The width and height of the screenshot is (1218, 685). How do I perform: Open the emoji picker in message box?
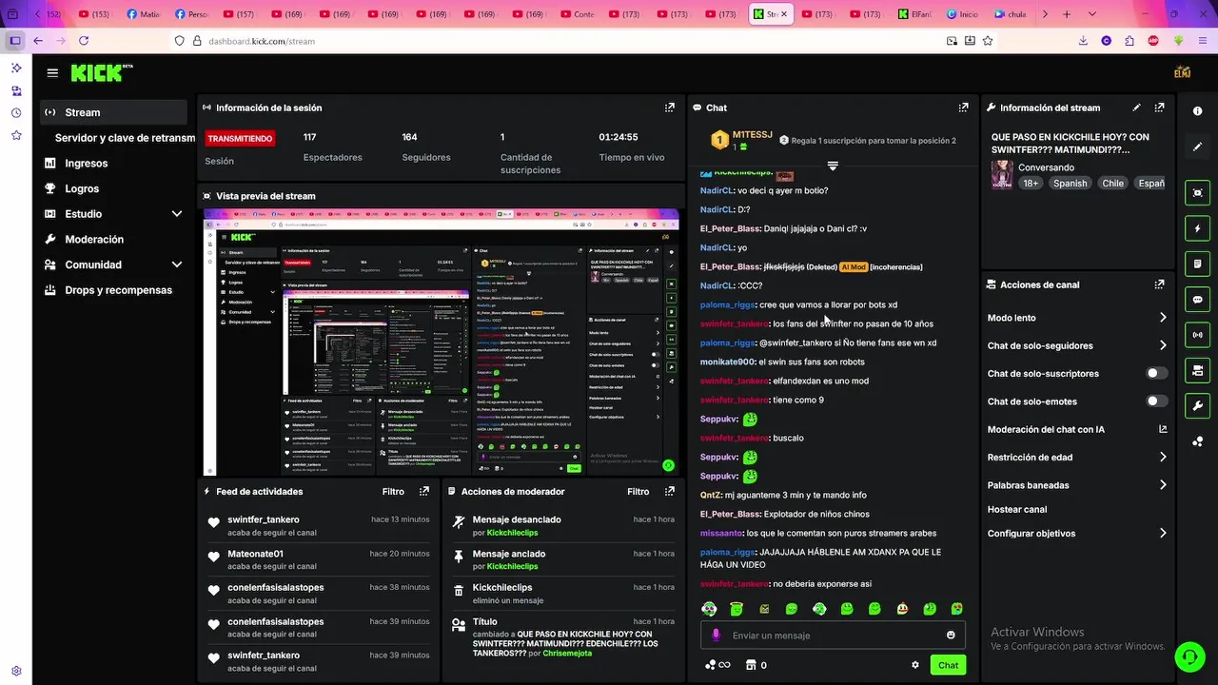tap(951, 636)
